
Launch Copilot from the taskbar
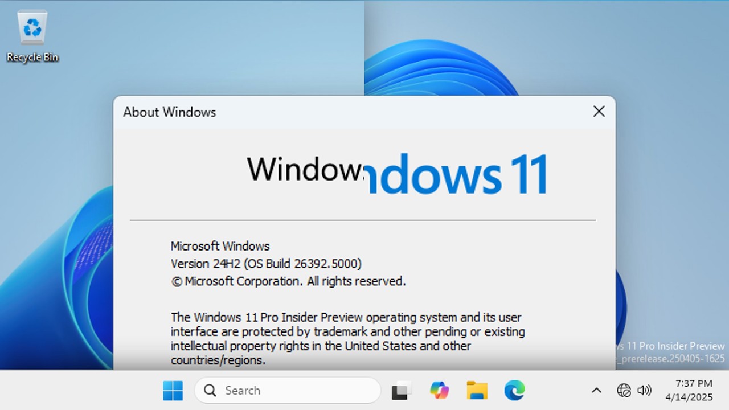439,391
